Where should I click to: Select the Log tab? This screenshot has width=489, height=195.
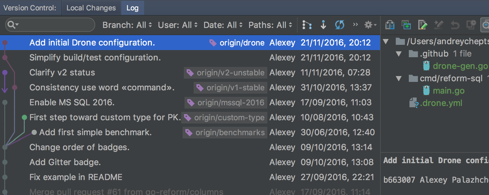132,8
